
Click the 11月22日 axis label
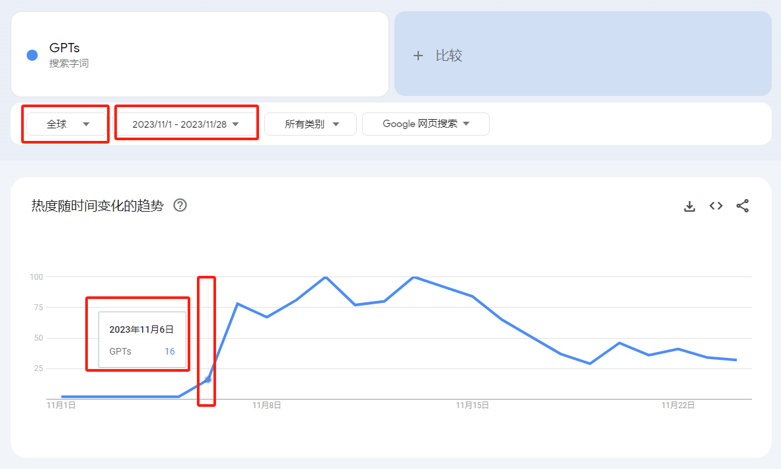pos(678,405)
